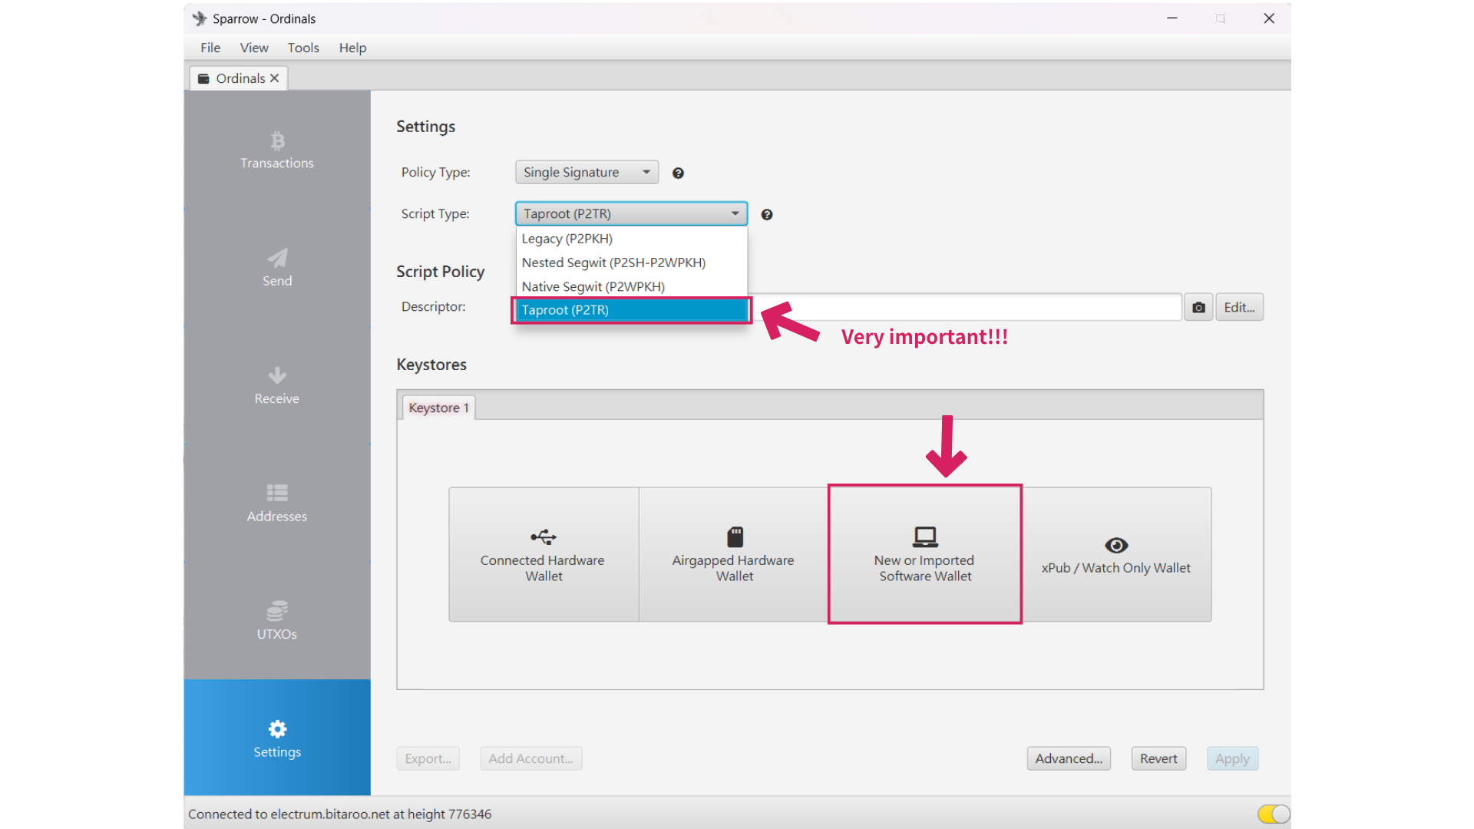Click the Sparrow bird logo in the title bar
Image resolution: width=1474 pixels, height=829 pixels.
(x=200, y=18)
